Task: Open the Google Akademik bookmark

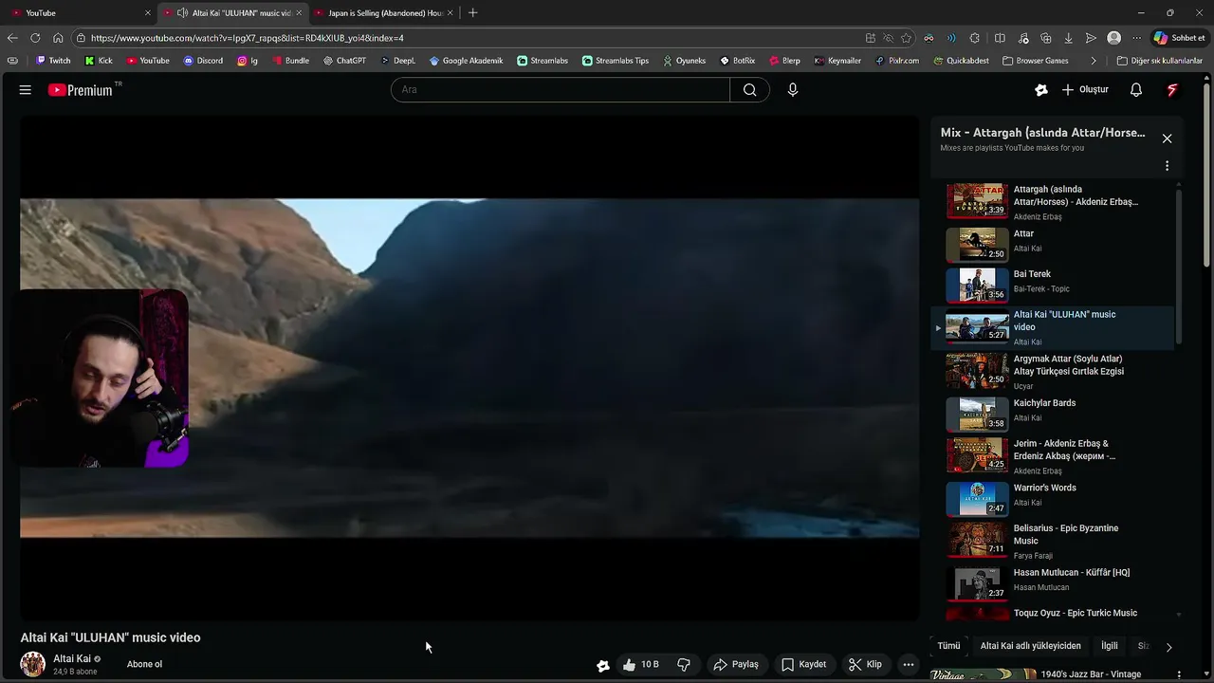Action: pyautogui.click(x=466, y=61)
